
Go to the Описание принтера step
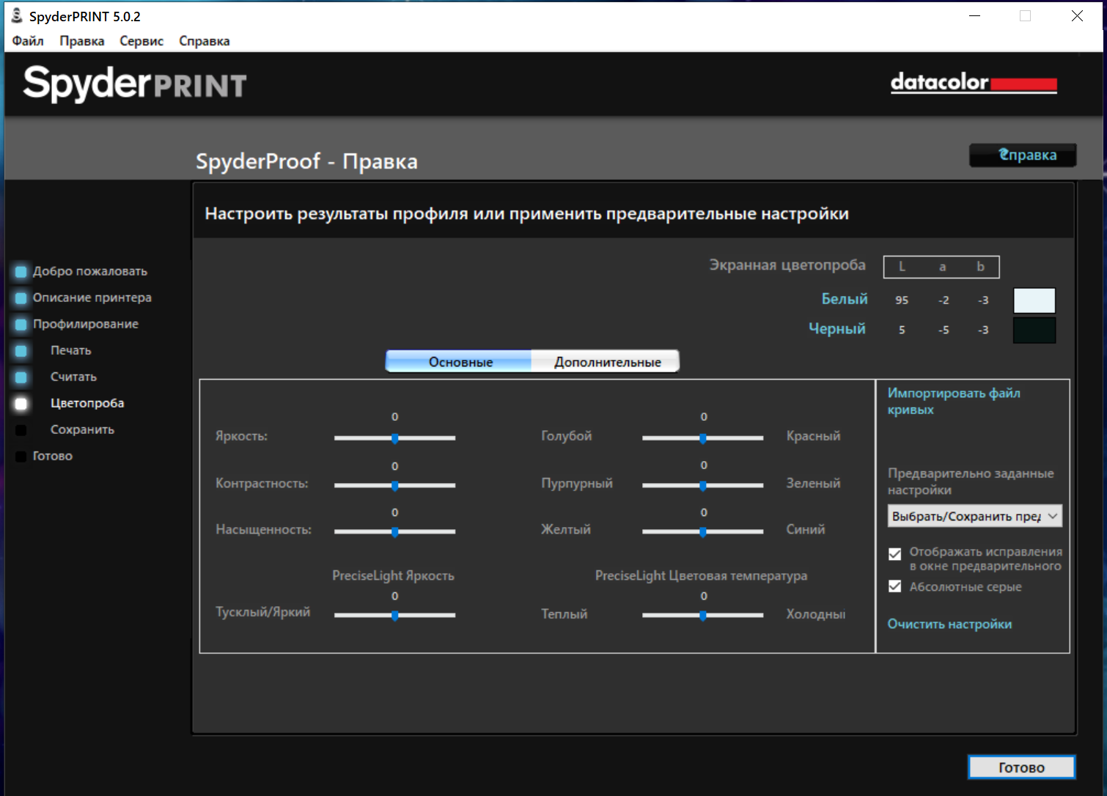tap(92, 298)
